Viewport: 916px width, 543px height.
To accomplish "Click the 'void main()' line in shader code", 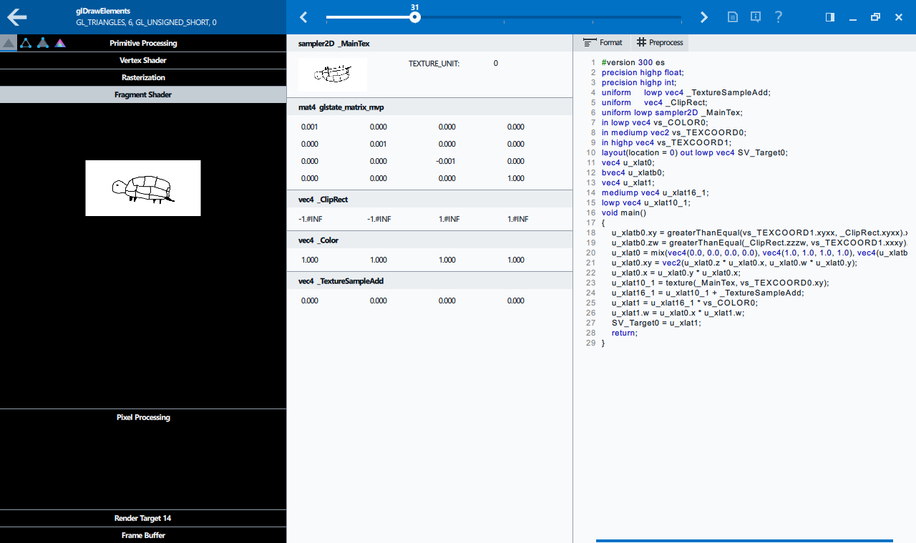I will click(x=624, y=212).
